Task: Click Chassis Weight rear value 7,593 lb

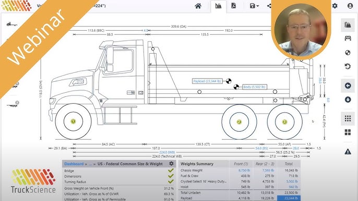Action: (268, 170)
